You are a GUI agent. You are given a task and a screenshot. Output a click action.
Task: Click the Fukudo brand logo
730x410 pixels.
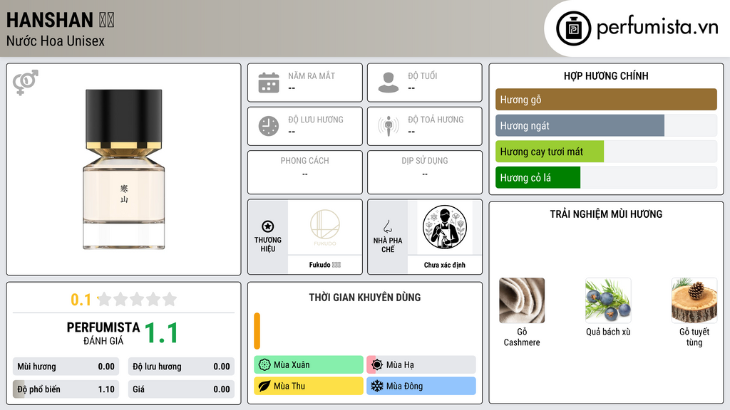(x=325, y=227)
